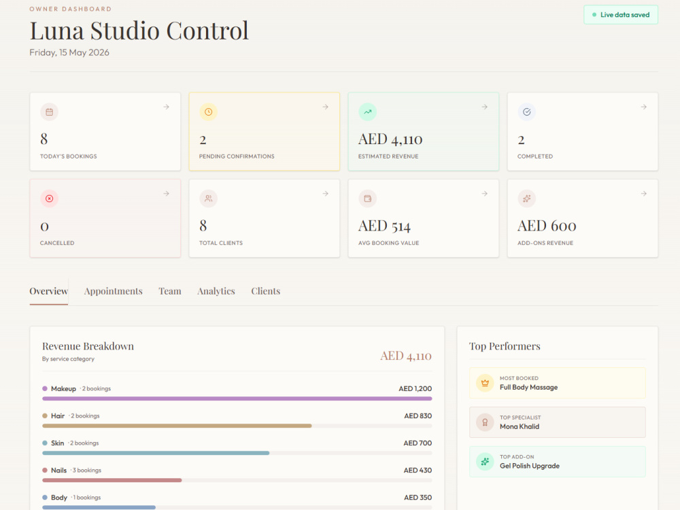Click the Luna Studio Control title

[x=139, y=31]
